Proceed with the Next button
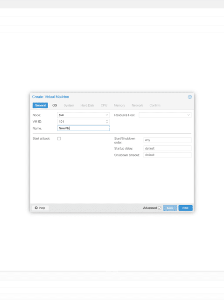Image resolution: width=224 pixels, height=303 pixels. click(x=185, y=208)
